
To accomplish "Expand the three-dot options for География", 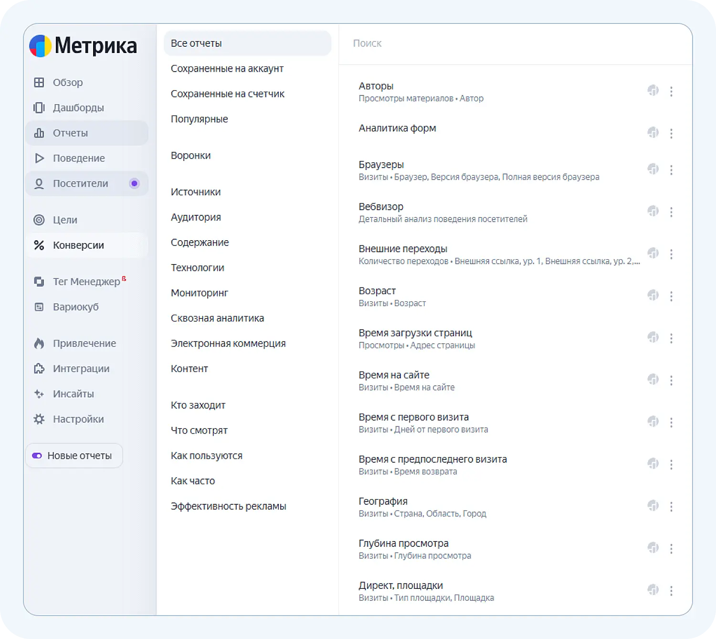I will [x=671, y=506].
